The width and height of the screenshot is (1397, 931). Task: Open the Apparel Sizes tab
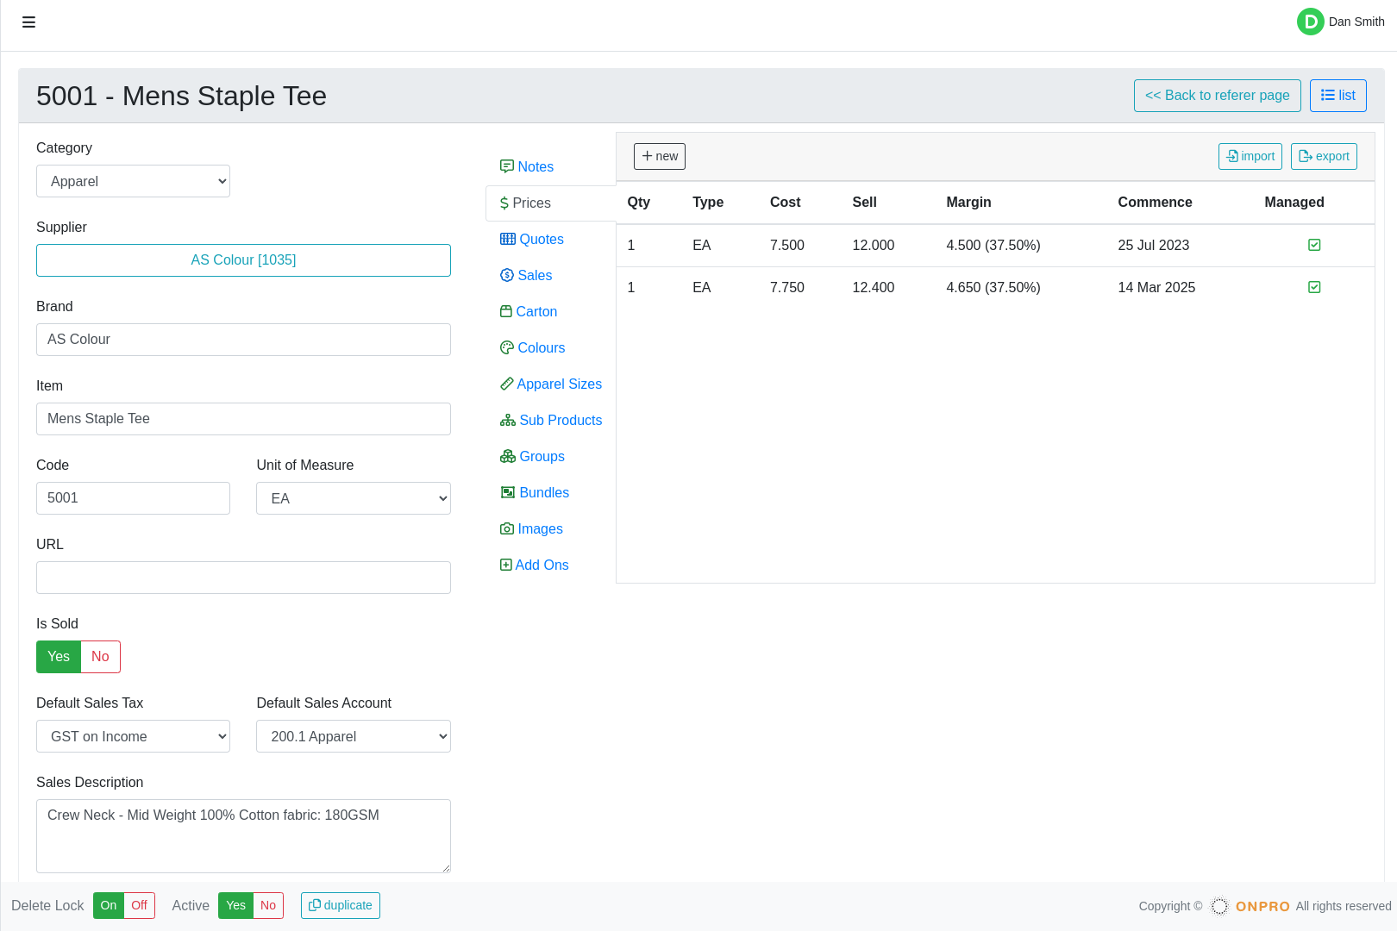click(x=551, y=384)
